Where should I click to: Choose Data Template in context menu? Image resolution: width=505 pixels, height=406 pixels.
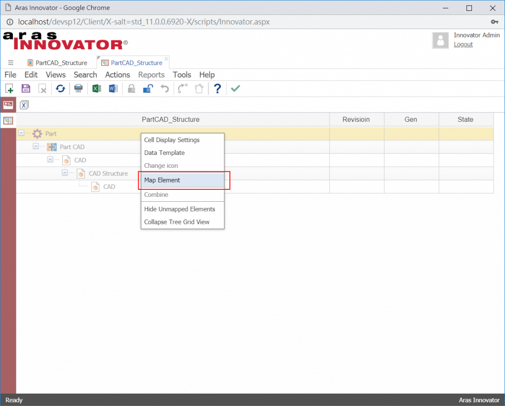click(x=182, y=153)
